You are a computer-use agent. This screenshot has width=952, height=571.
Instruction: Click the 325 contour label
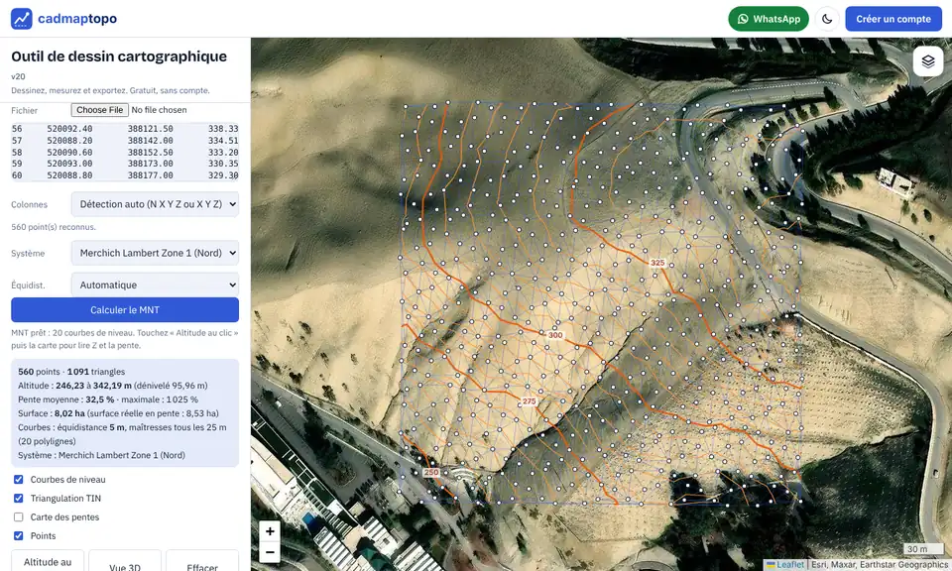point(657,263)
